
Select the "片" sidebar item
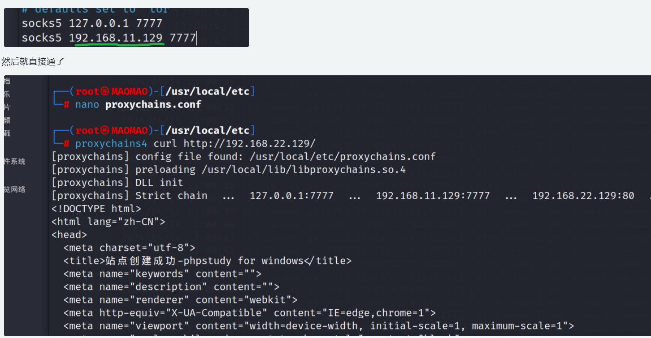(7, 107)
